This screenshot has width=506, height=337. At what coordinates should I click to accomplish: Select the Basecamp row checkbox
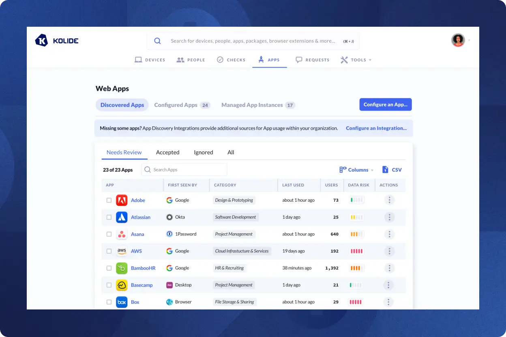(x=109, y=285)
